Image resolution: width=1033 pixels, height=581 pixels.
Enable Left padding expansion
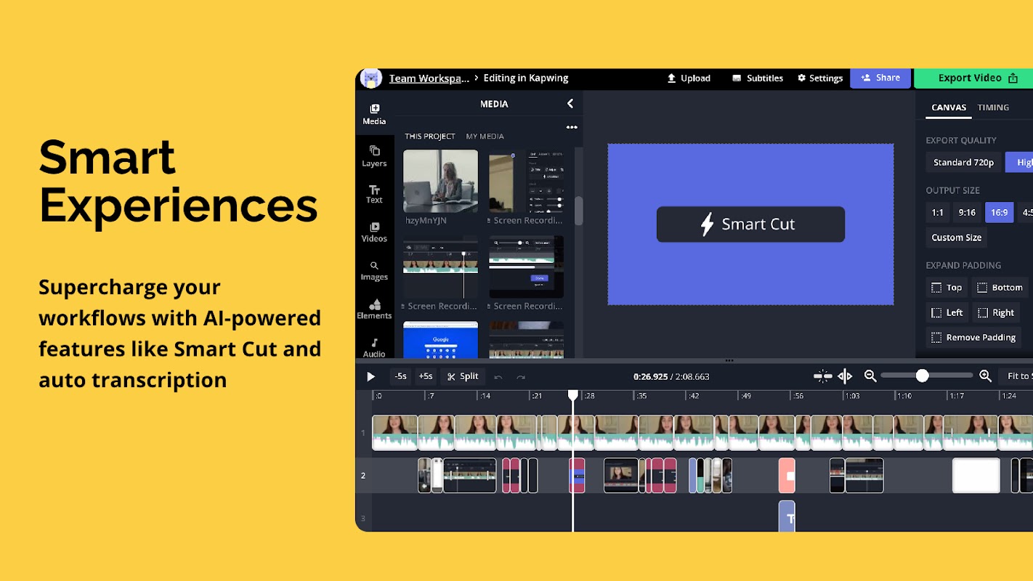point(947,312)
